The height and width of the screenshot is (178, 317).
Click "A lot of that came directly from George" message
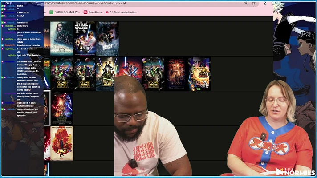(28, 97)
